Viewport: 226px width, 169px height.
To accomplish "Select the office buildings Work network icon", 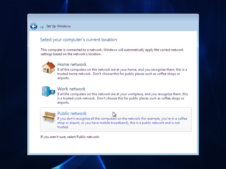I will [49, 91].
